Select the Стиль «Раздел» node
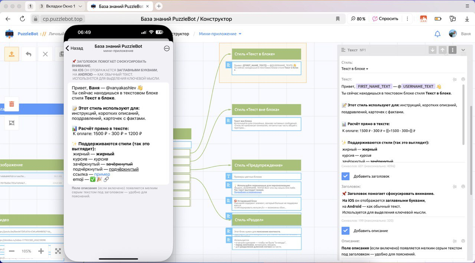The width and height of the screenshot is (475, 263). (x=266, y=220)
